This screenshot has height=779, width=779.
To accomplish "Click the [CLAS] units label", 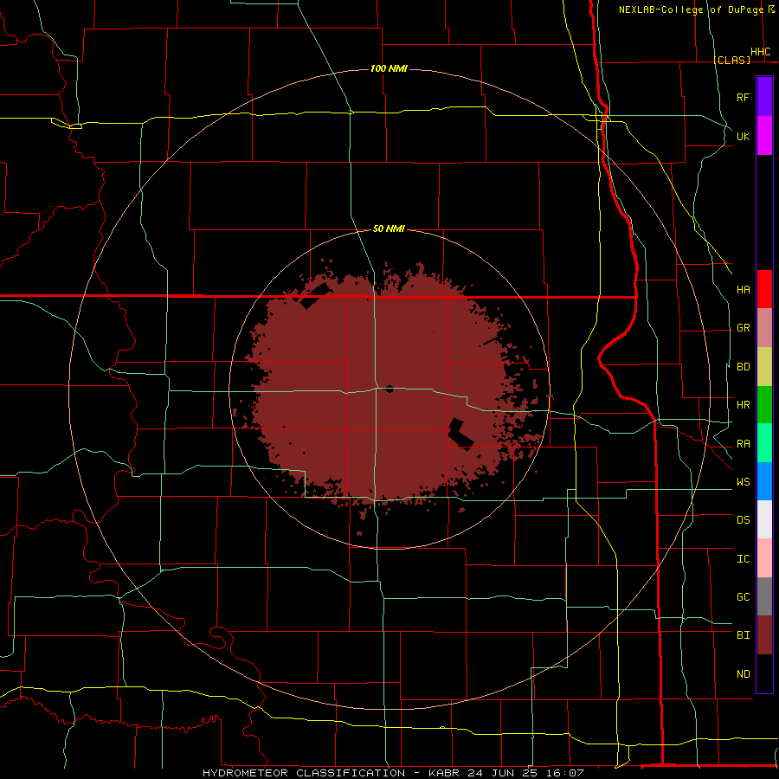I will click(x=731, y=60).
